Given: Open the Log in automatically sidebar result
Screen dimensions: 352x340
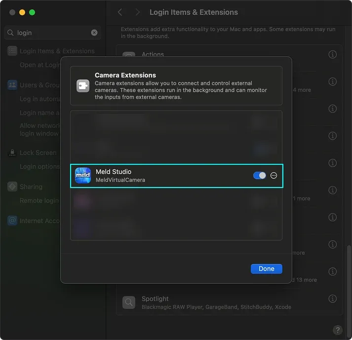Looking at the screenshot, I should point(40,99).
